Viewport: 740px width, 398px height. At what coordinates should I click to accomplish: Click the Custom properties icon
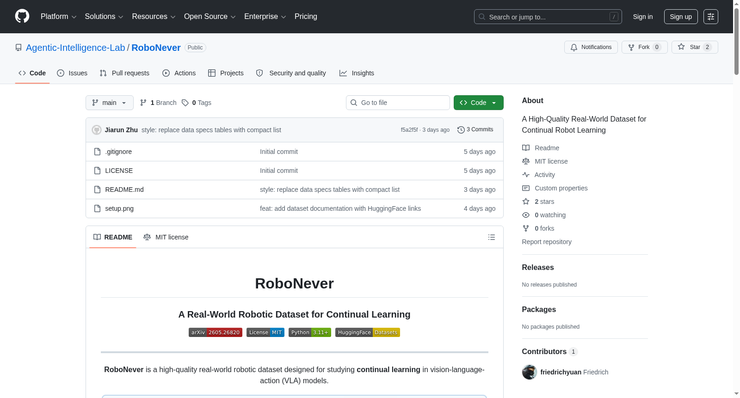[526, 188]
